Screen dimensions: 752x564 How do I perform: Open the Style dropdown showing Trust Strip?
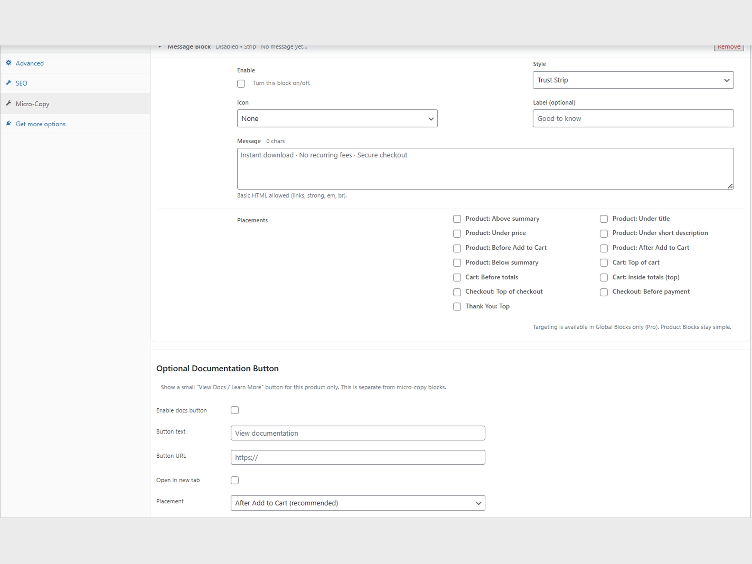click(x=633, y=80)
